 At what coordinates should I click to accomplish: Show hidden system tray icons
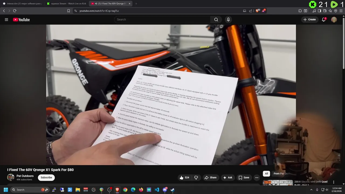pyautogui.click(x=311, y=190)
